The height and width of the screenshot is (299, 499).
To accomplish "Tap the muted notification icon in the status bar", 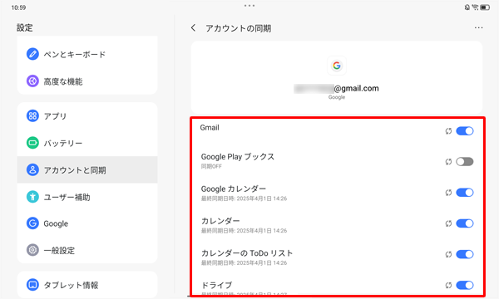I will [467, 7].
